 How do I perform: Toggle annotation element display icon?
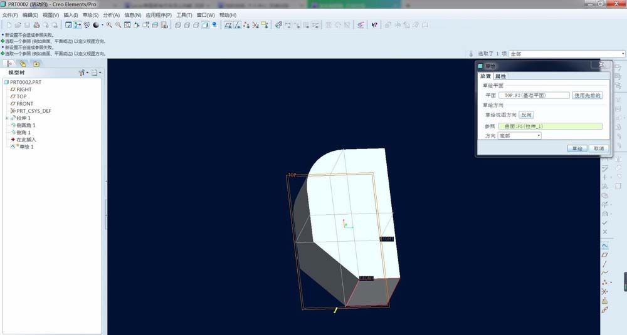coord(265,25)
